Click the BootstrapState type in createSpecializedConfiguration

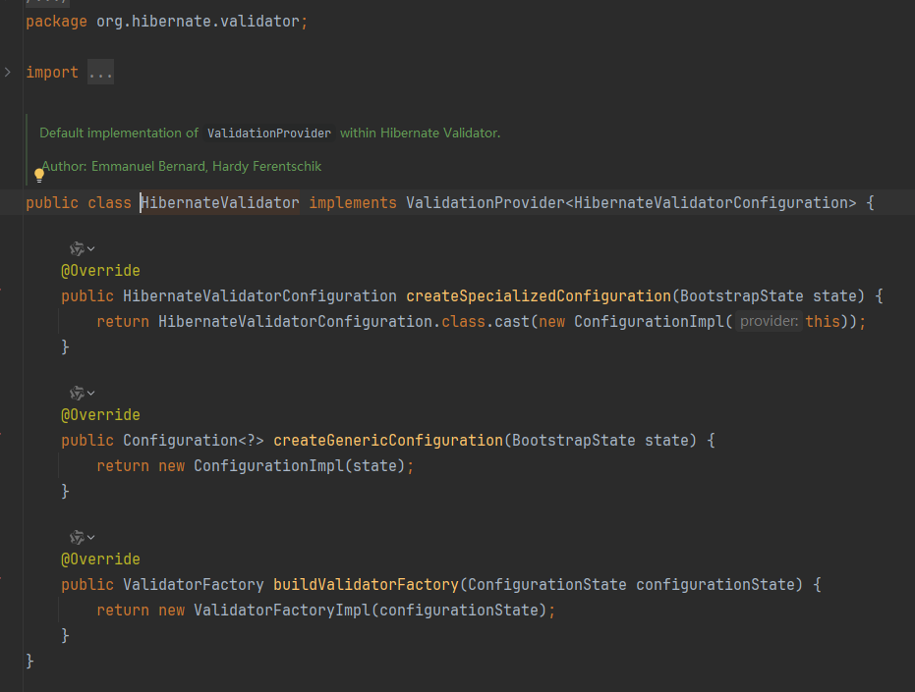pos(742,296)
